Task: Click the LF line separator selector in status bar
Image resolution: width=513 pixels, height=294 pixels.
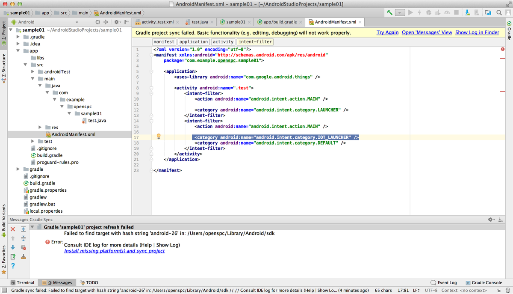Action: [416, 290]
